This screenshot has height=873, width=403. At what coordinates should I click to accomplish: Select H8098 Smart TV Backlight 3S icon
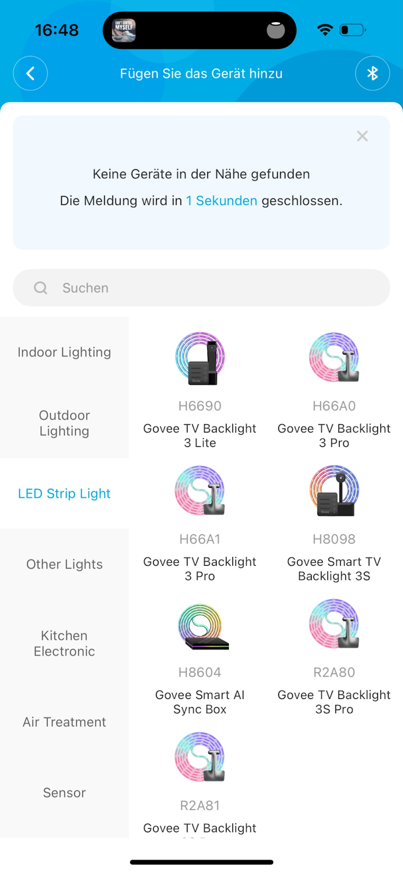(x=334, y=491)
